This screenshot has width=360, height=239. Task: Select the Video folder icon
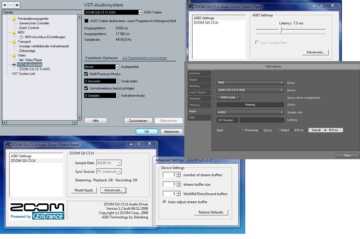[x=14, y=55]
